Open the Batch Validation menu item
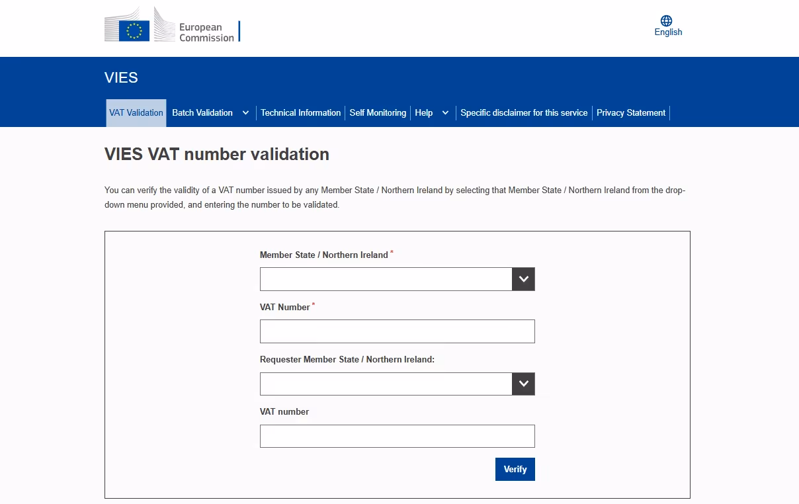This screenshot has height=504, width=799. pyautogui.click(x=202, y=112)
